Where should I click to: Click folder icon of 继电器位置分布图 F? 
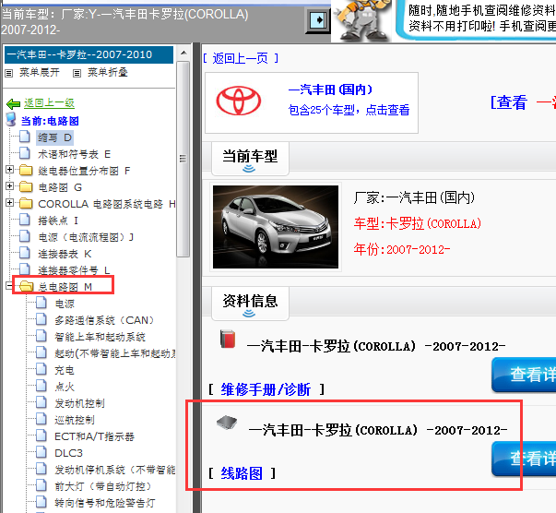coord(26,171)
